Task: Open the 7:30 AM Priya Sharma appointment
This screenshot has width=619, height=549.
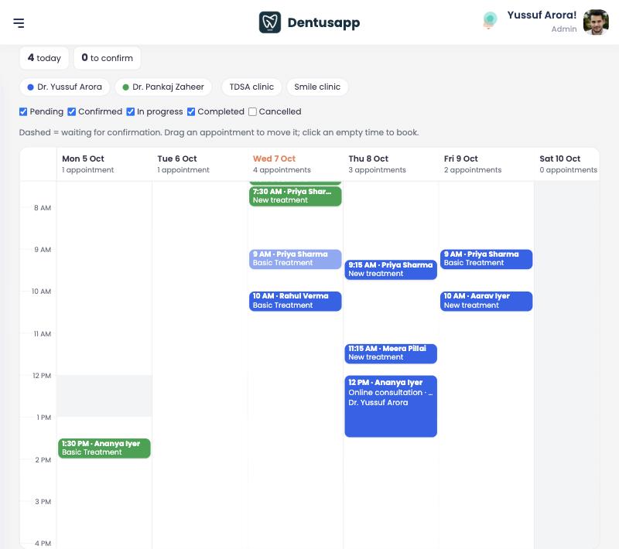Action: pyautogui.click(x=296, y=196)
